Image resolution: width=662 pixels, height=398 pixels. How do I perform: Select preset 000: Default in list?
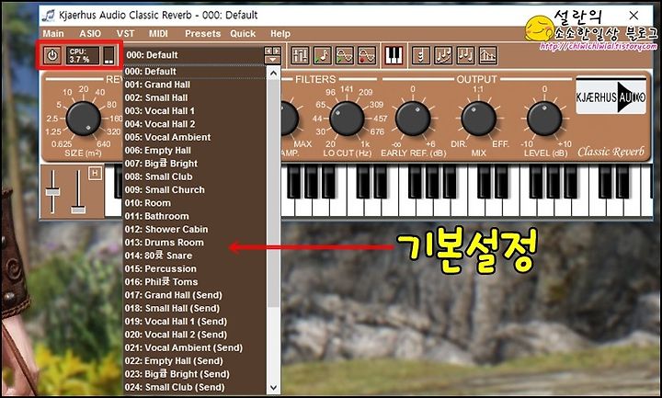coord(195,72)
